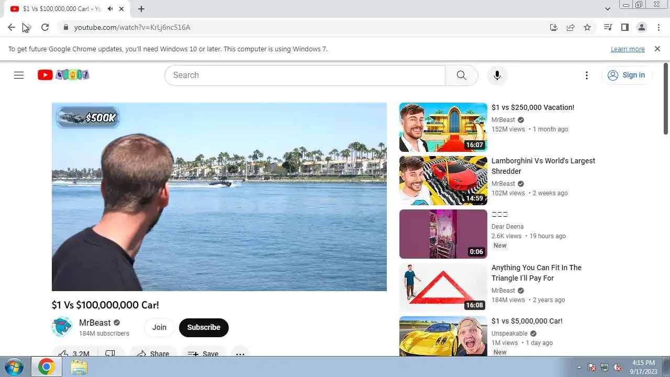This screenshot has width=670, height=377.
Task: Open Chrome profile avatar
Action: [641, 27]
